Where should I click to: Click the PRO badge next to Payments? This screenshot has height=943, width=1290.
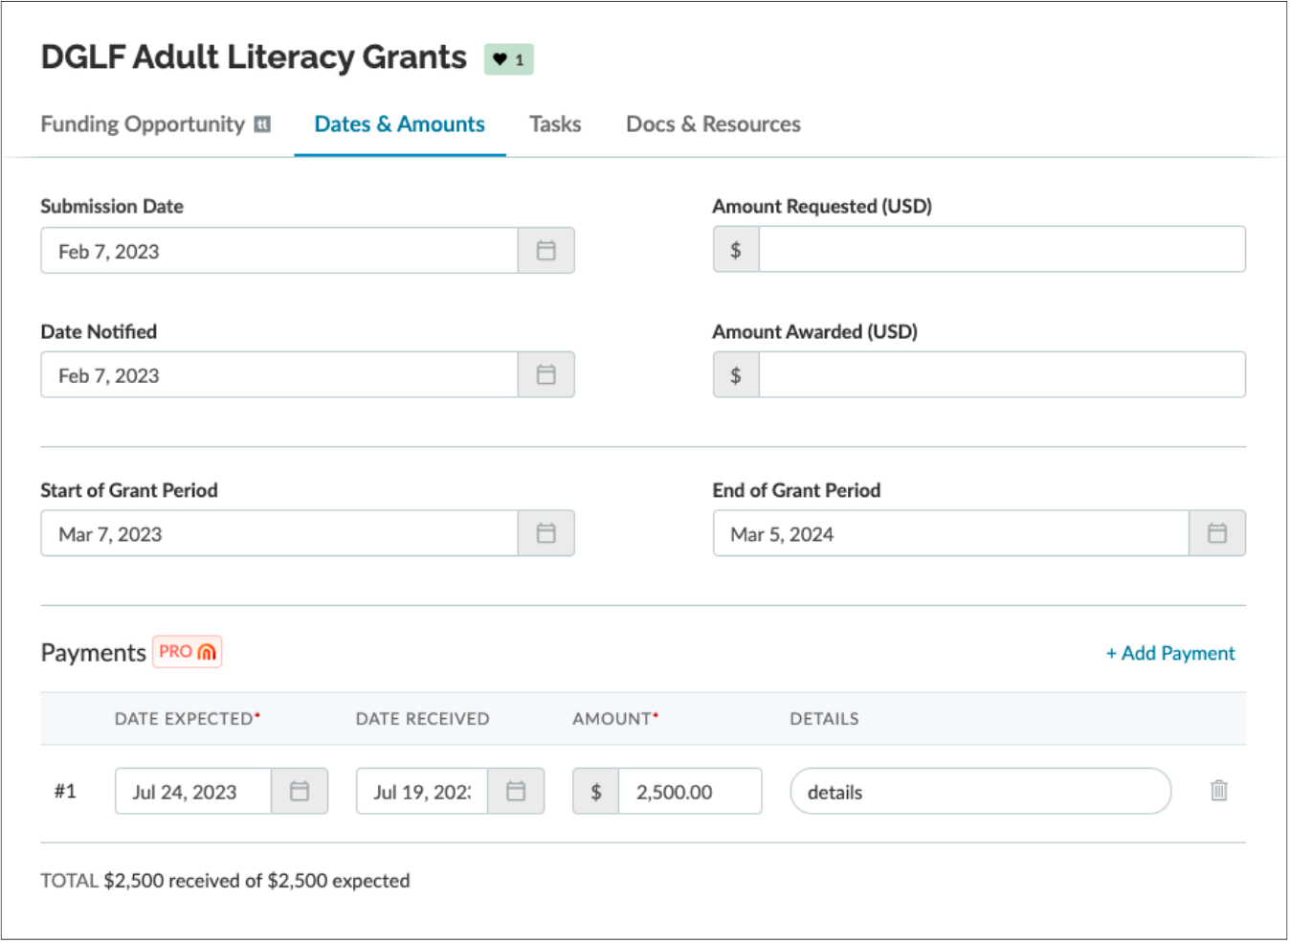click(188, 651)
